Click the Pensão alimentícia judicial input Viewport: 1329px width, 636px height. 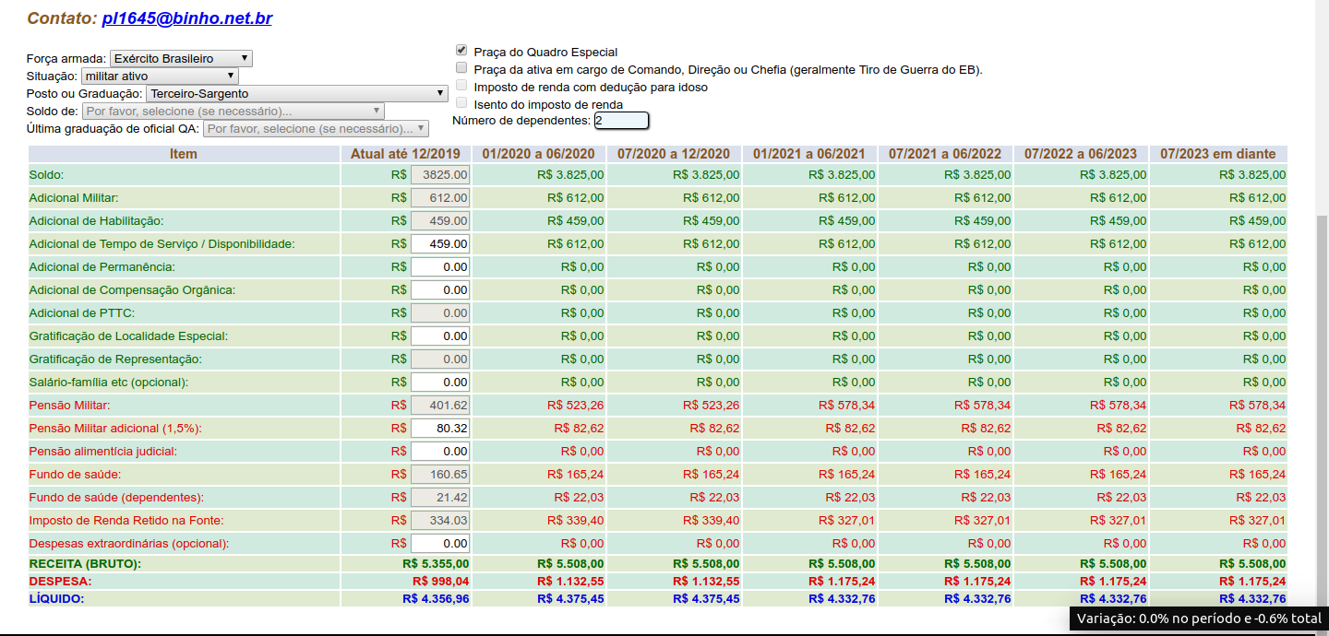pyautogui.click(x=440, y=452)
